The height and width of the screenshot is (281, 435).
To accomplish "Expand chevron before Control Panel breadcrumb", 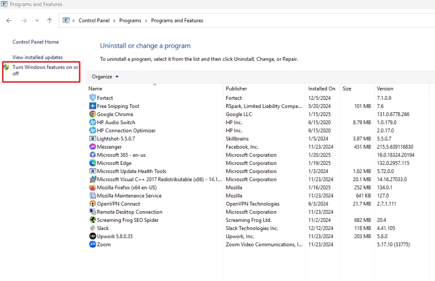I will point(73,21).
